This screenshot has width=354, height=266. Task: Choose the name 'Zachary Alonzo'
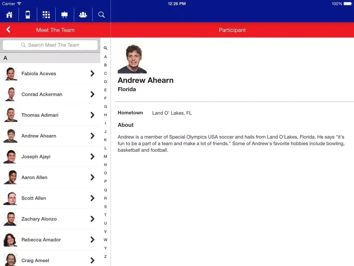[39, 219]
